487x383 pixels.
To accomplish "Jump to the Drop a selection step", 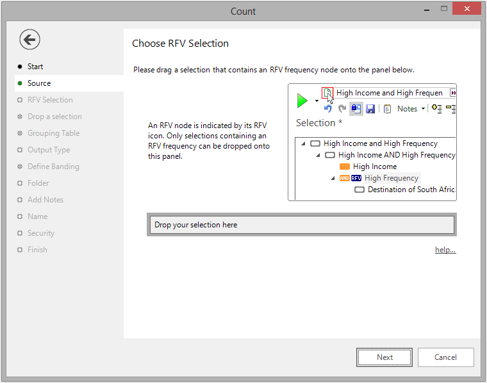I will click(x=54, y=117).
